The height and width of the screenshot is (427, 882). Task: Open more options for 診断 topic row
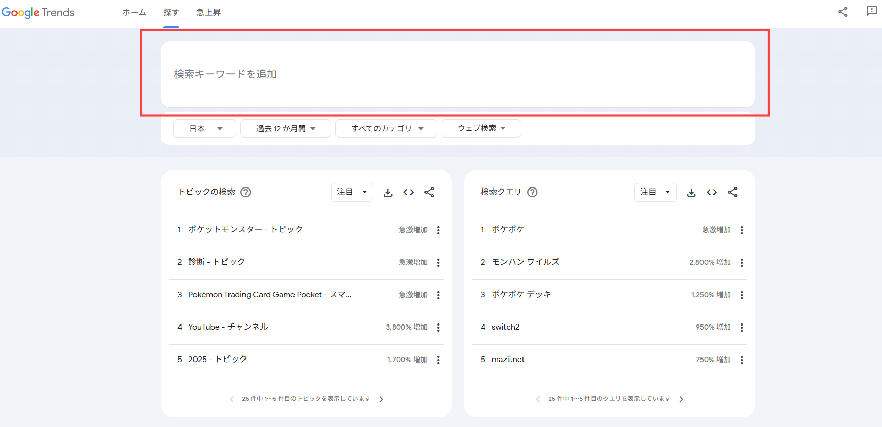click(438, 263)
